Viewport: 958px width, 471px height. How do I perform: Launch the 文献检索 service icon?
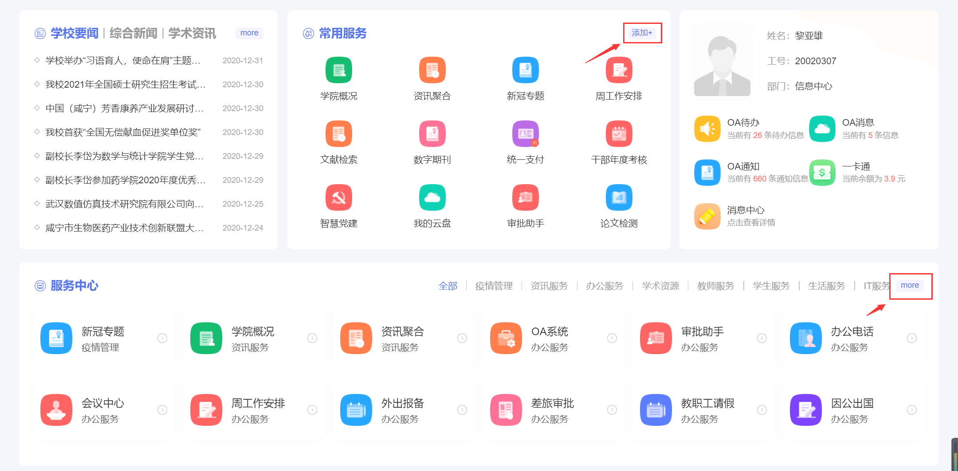click(339, 134)
